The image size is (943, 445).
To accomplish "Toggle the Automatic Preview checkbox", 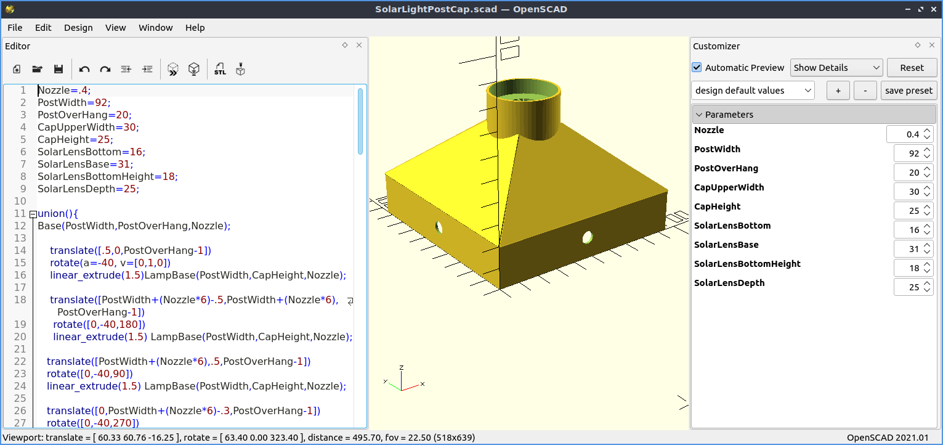I will point(697,68).
